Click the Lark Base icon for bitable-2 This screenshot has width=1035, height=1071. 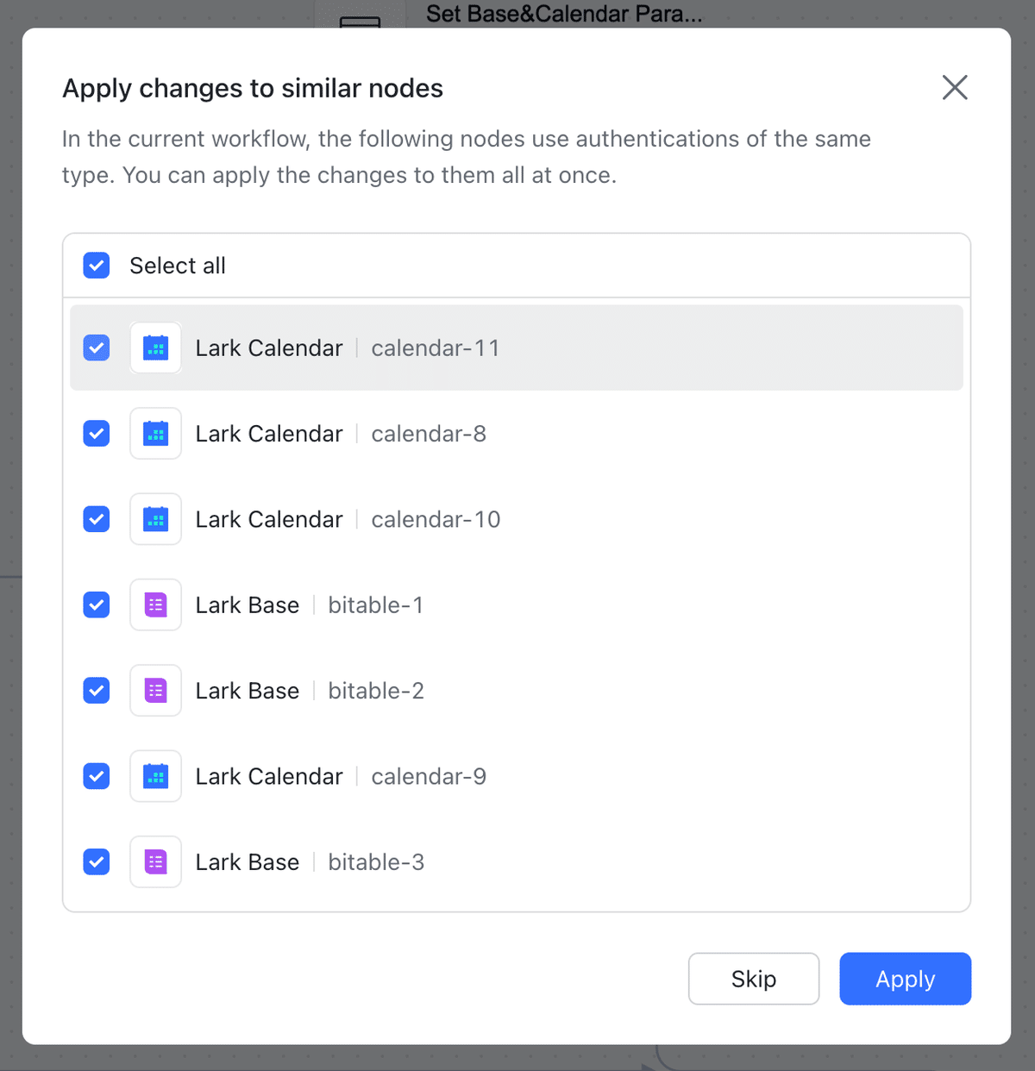(155, 690)
